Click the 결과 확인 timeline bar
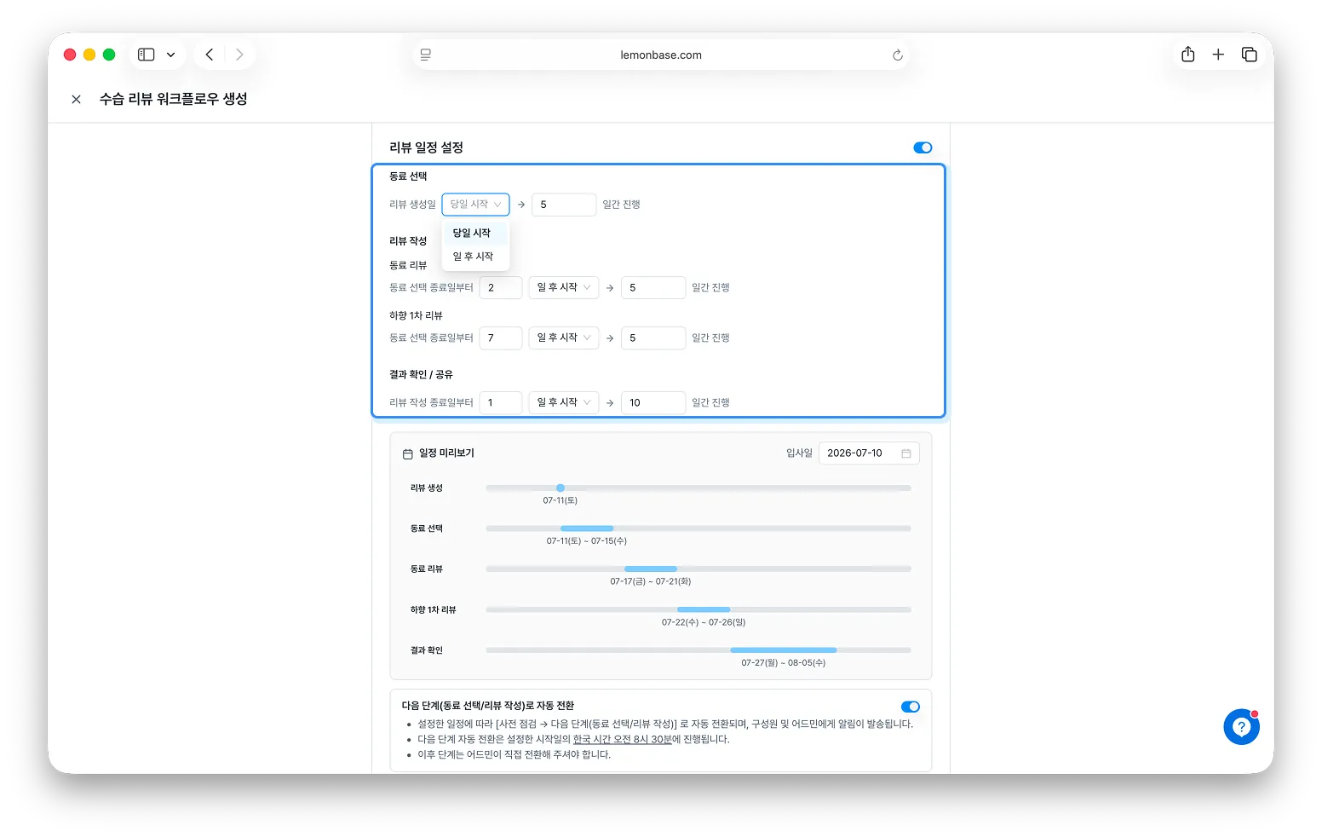The width and height of the screenshot is (1322, 837). coord(784,650)
